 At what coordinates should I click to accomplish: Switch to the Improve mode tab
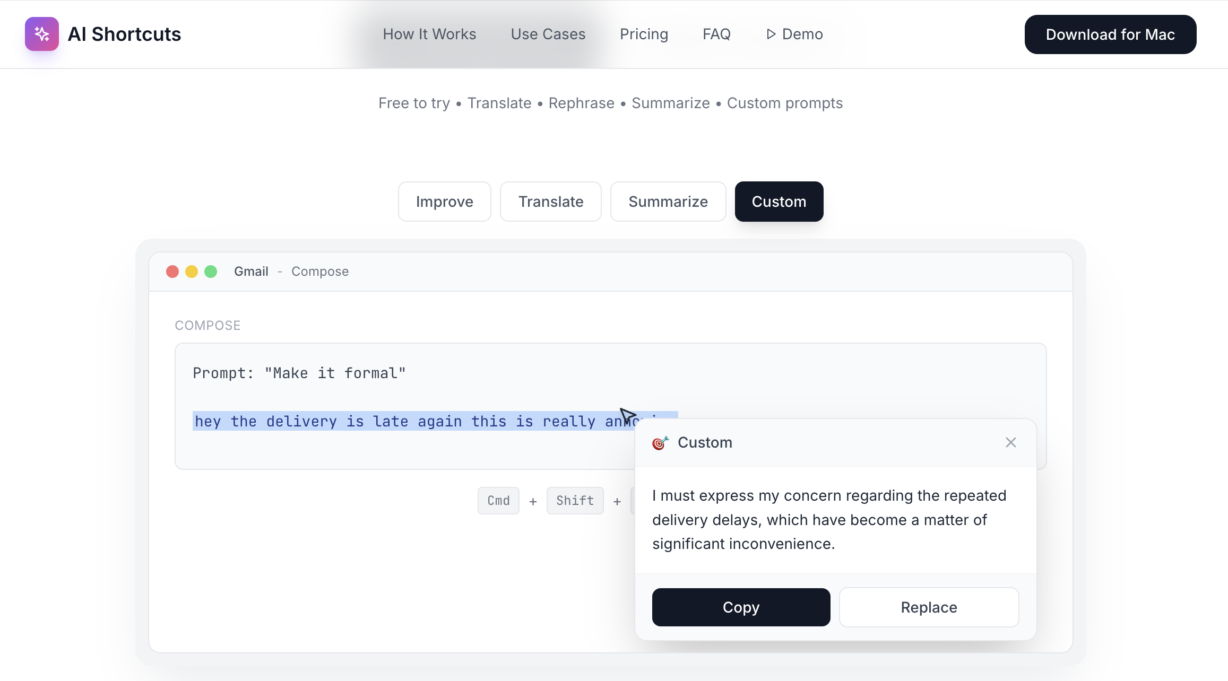click(x=444, y=202)
